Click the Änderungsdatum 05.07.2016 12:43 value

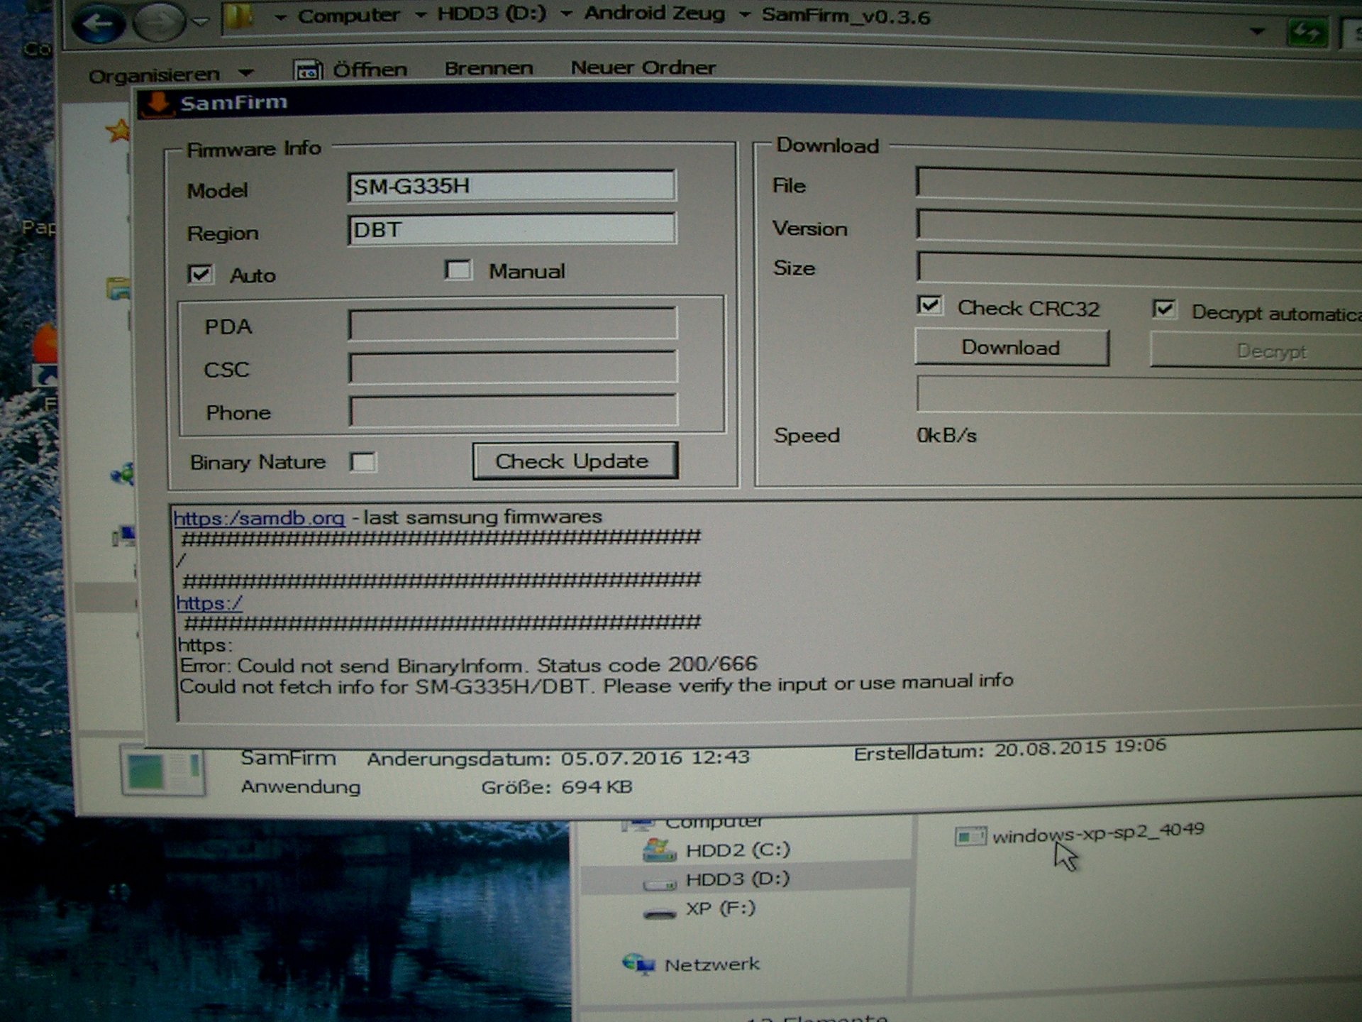(x=655, y=757)
